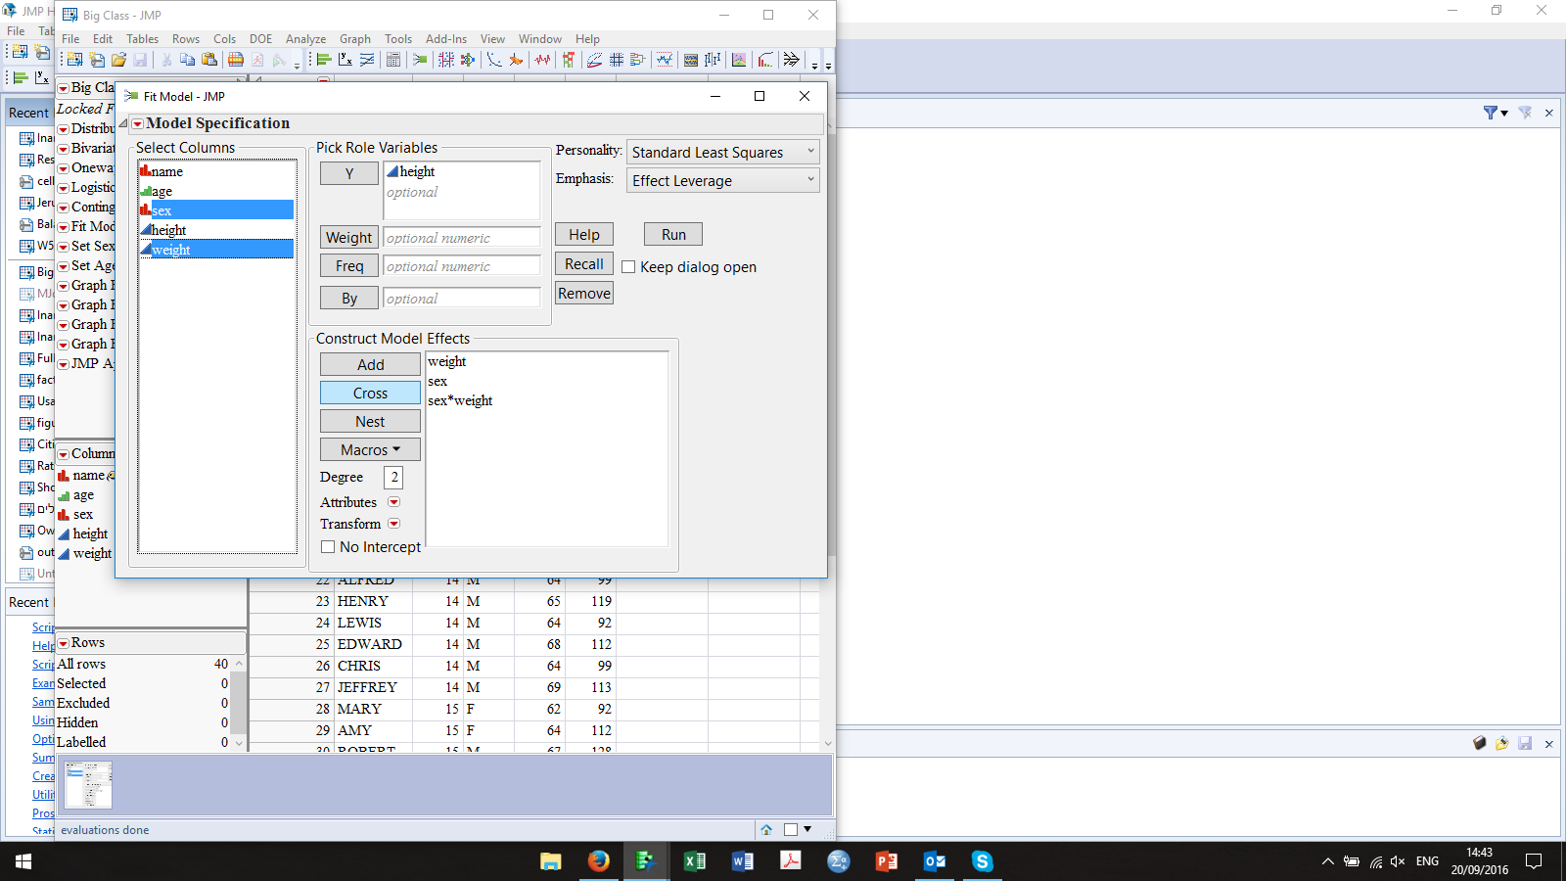Launch the Fit Model calculator icon
This screenshot has height=881, width=1566.
(392, 60)
